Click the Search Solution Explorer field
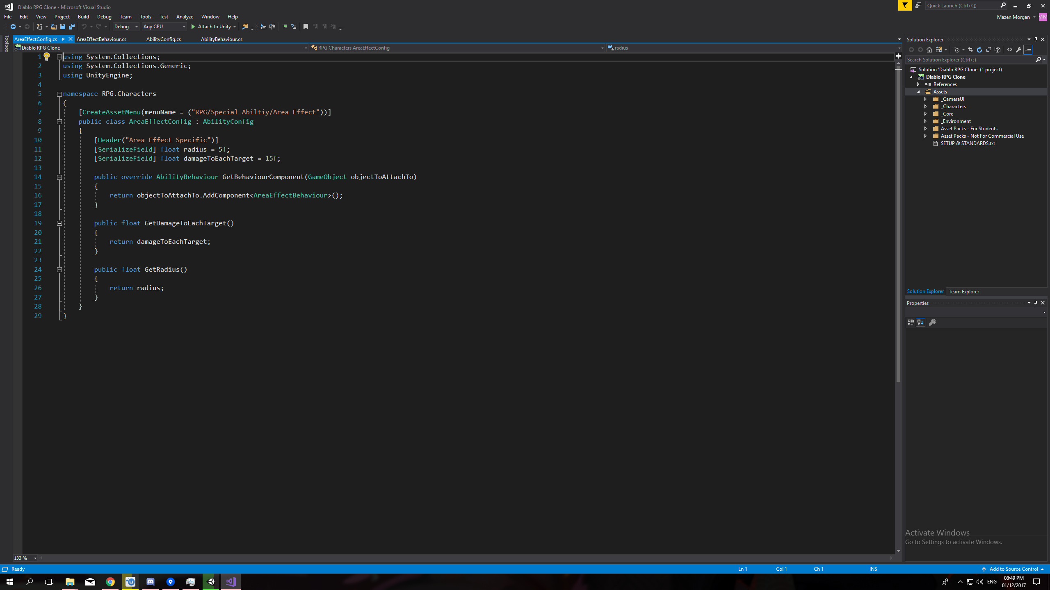This screenshot has width=1050, height=590. [x=970, y=60]
